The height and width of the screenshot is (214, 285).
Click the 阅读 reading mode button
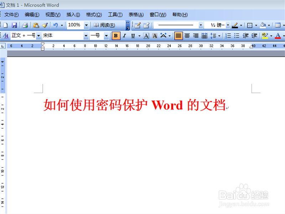(x=103, y=25)
